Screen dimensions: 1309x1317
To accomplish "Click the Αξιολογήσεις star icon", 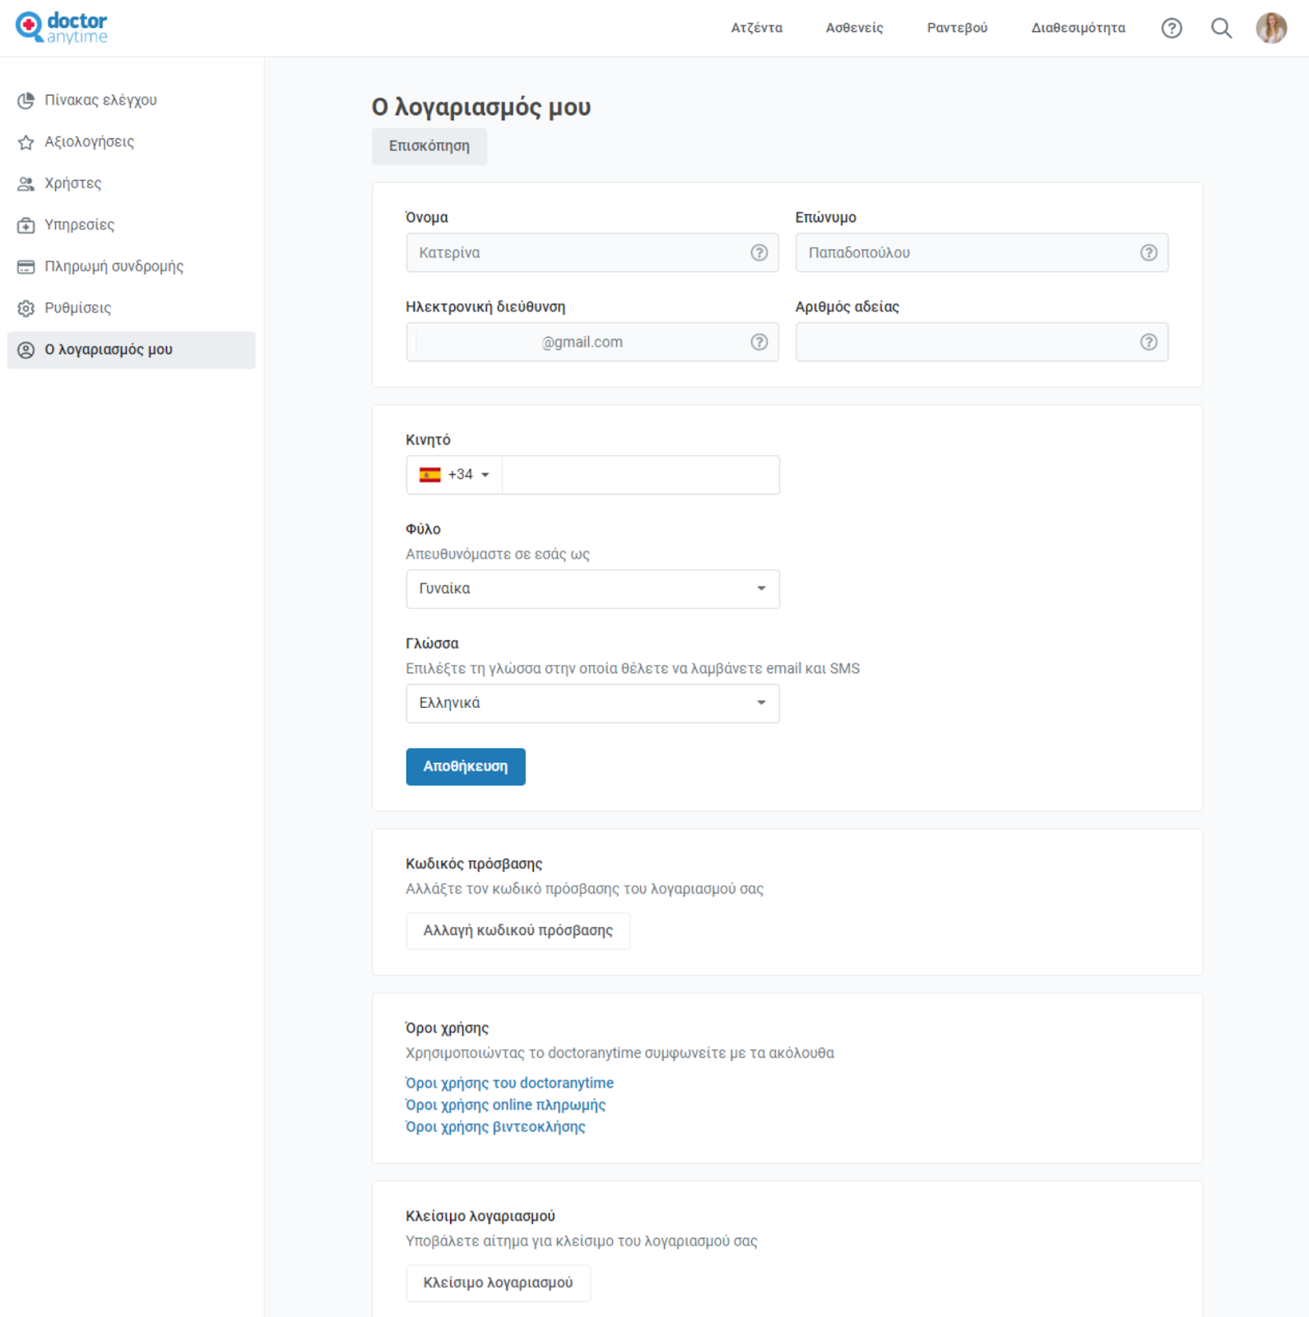I will click(x=26, y=142).
